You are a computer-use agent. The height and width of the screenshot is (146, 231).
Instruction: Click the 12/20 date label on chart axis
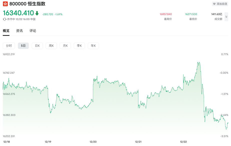pyautogui.click(x=93, y=142)
